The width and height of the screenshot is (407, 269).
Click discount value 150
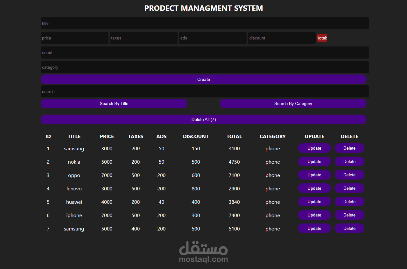tap(196, 148)
